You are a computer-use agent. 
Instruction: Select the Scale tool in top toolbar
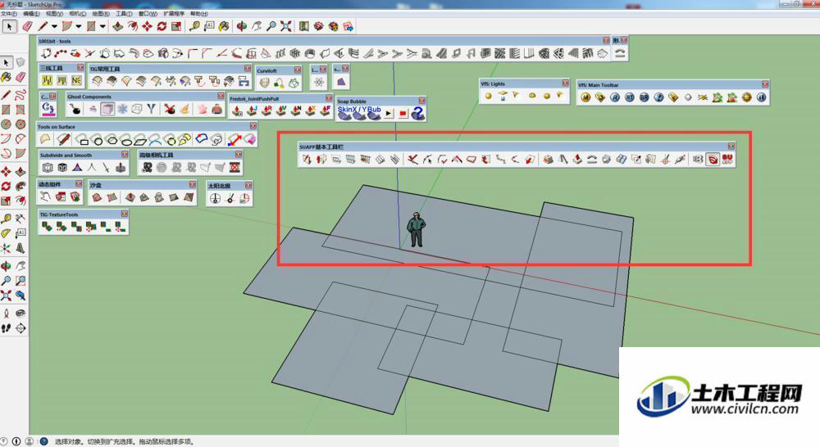(176, 26)
